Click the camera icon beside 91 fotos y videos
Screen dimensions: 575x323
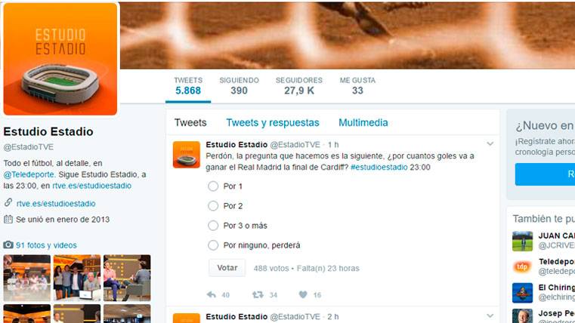click(8, 245)
